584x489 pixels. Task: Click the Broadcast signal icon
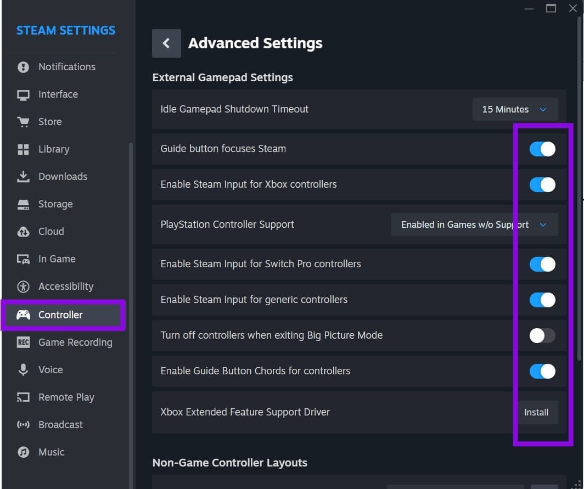coord(23,425)
